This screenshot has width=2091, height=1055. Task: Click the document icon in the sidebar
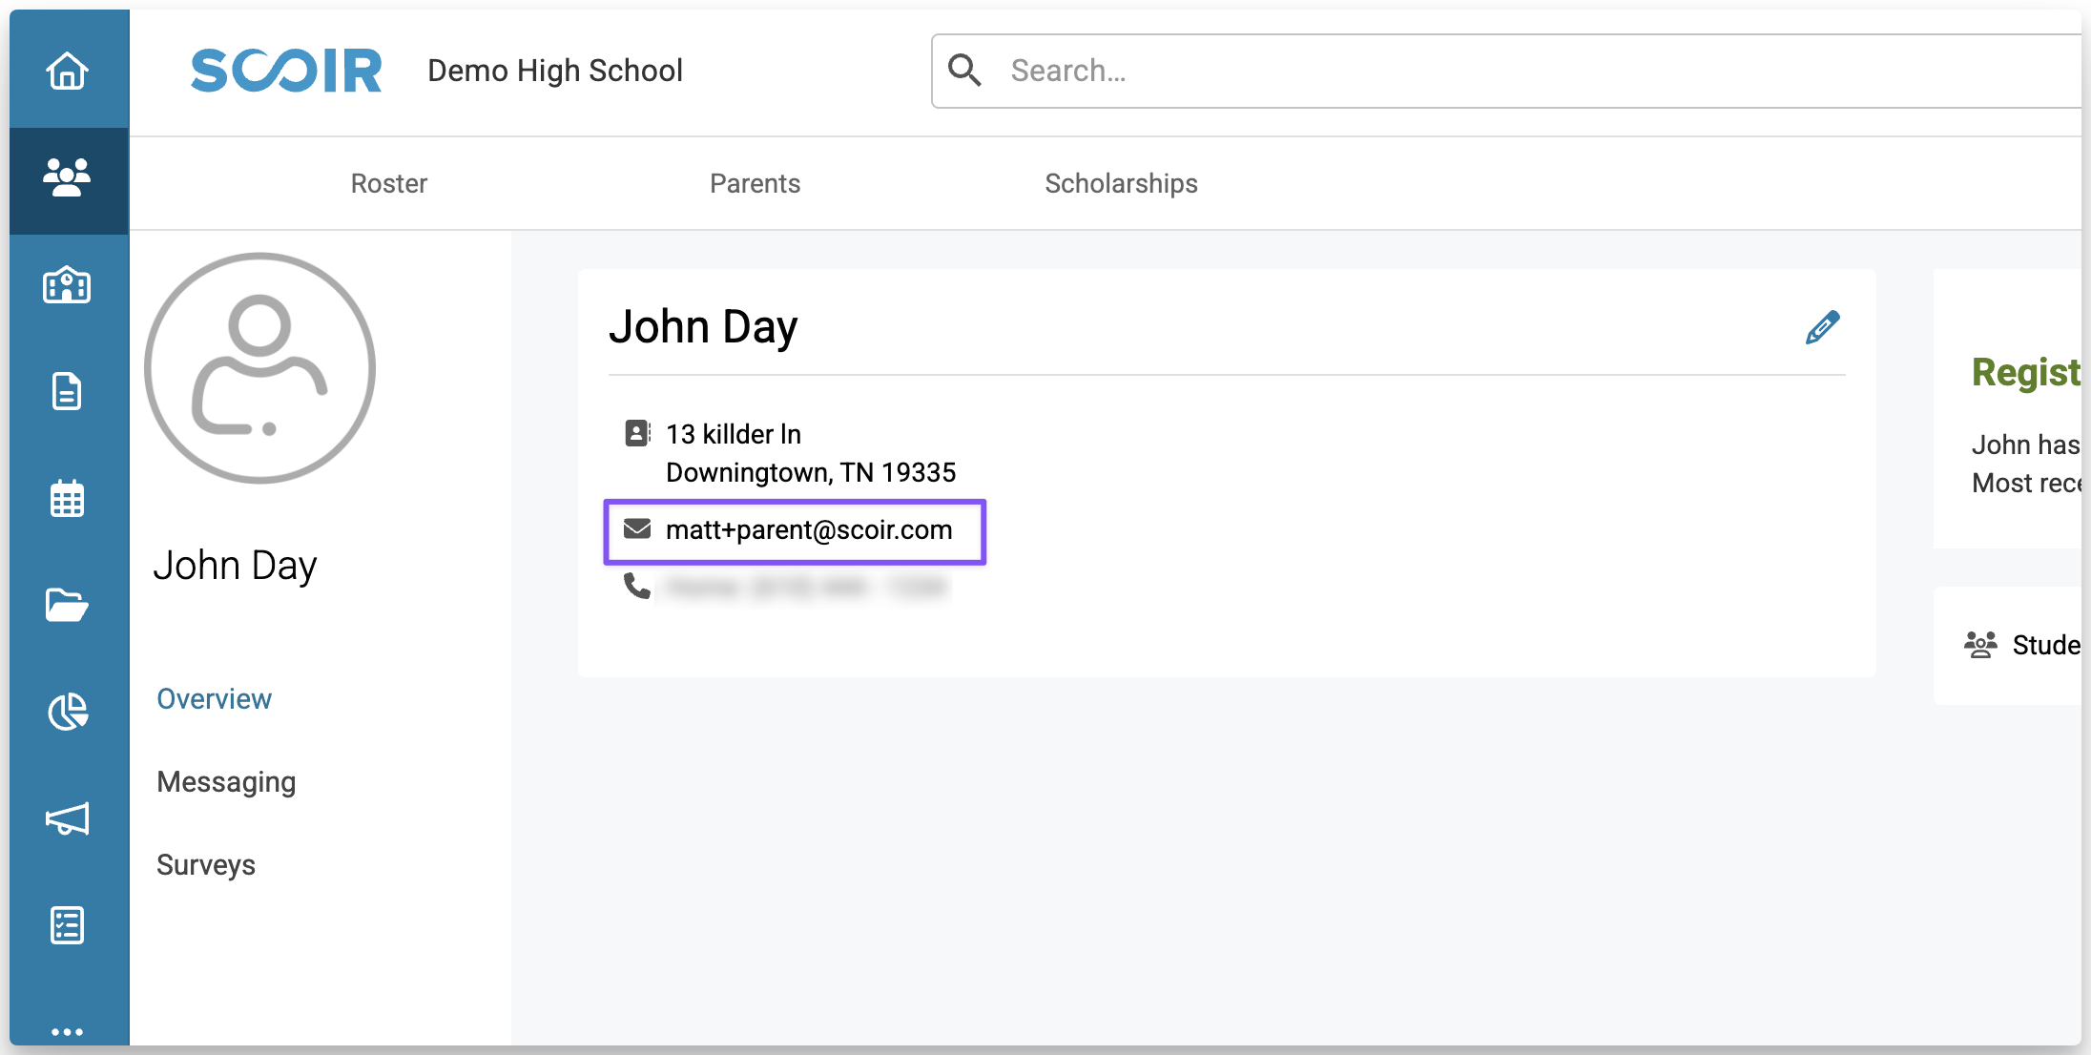(x=67, y=391)
